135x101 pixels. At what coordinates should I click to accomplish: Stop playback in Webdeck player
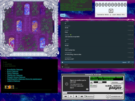(76, 97)
